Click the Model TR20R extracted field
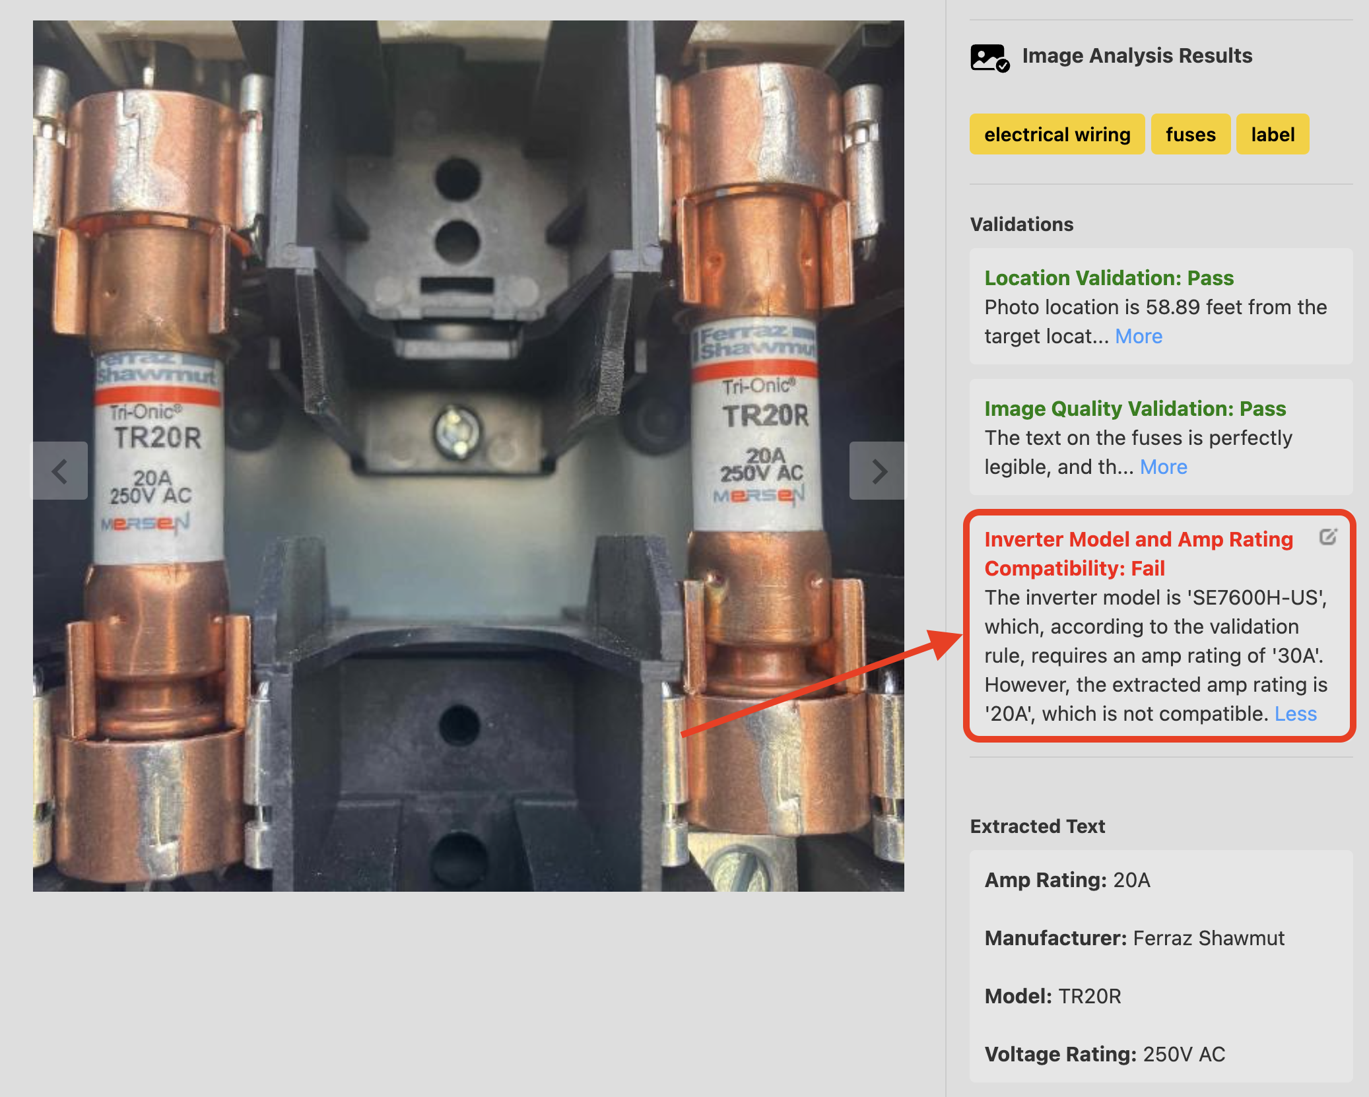1369x1097 pixels. pos(1053,996)
